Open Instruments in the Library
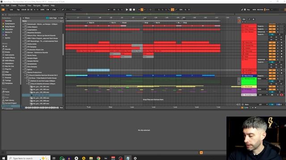This screenshot has height=160, width=286. click(x=9, y=55)
